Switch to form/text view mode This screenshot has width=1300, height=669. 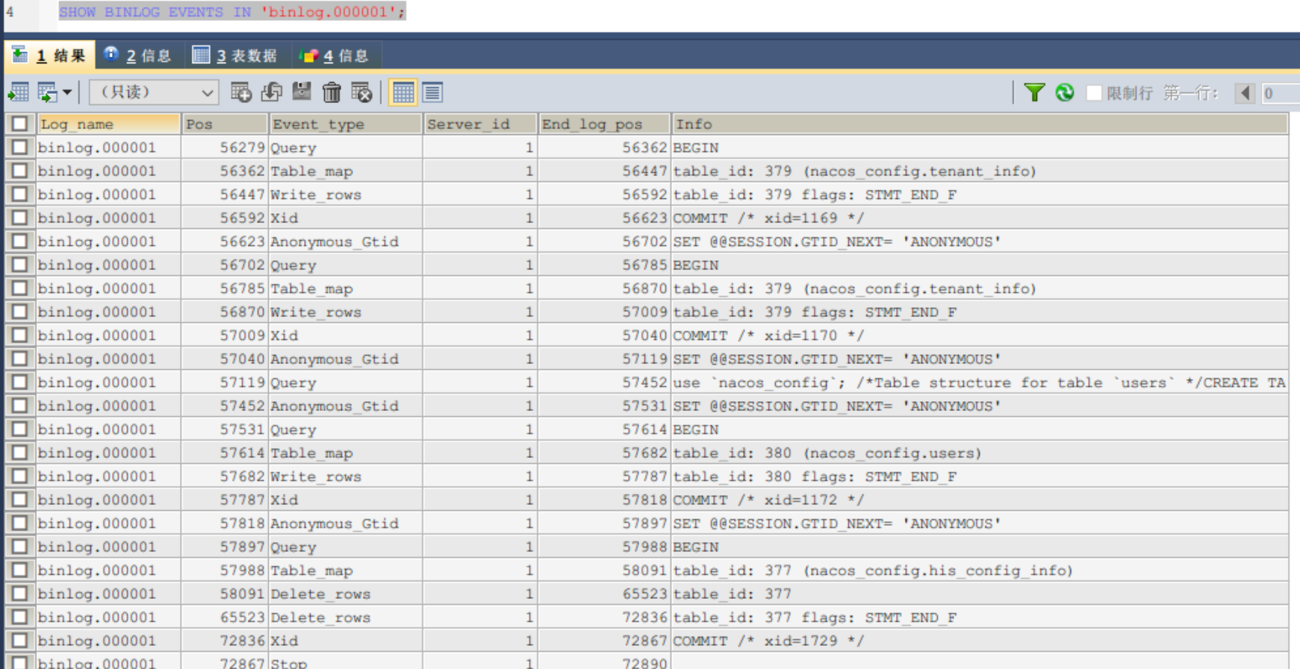(433, 92)
